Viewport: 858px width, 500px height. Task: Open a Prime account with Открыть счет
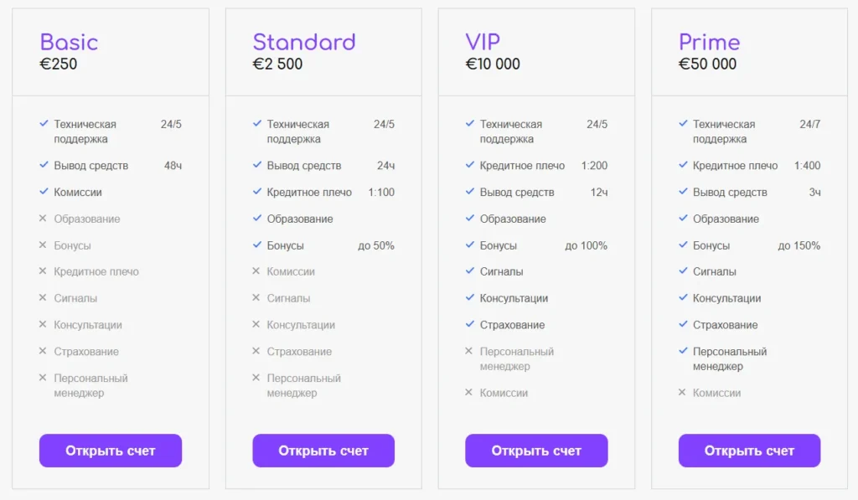point(749,451)
